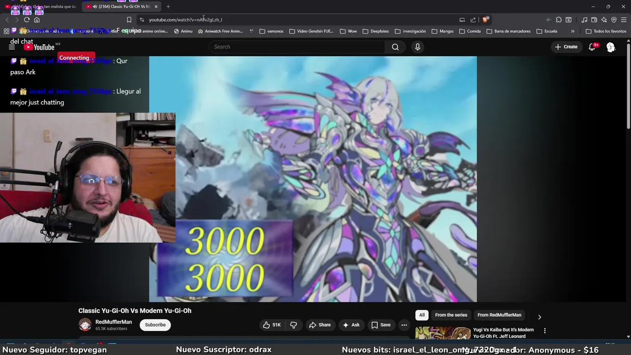Open Brave Wallet icon
The width and height of the screenshot is (631, 355).
594,20
